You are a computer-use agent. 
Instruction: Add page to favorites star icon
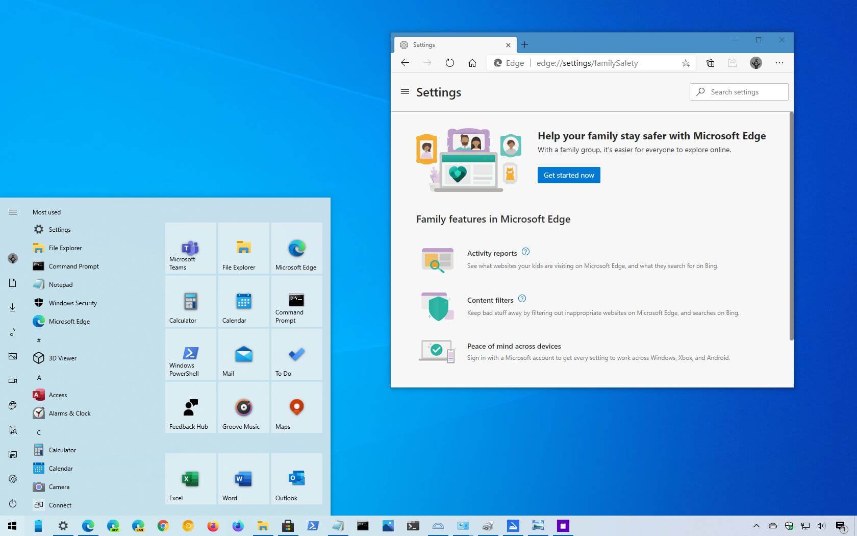click(x=686, y=63)
